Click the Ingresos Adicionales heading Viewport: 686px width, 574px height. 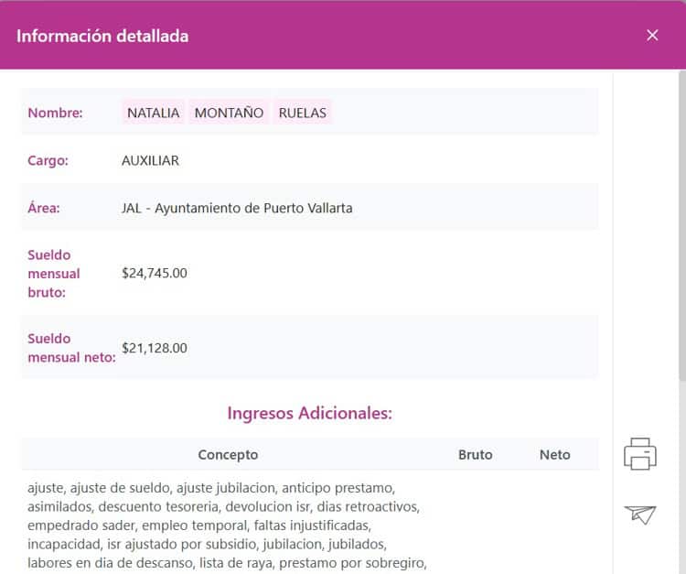click(309, 413)
